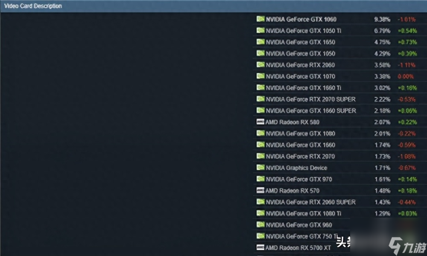Click the 2.07% share for Radeon RX 580
Image resolution: width=427 pixels, height=256 pixels.
coord(382,122)
